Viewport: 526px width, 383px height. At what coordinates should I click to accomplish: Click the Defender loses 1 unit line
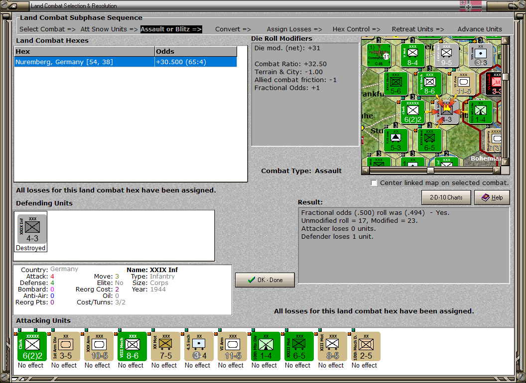click(x=337, y=237)
